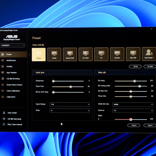Click the MultiScreen sidebar icon
The width and height of the screenshot is (156, 156).
click(x=2, y=60)
